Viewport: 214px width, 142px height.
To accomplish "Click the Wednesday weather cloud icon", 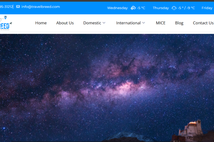I will pos(133,8).
